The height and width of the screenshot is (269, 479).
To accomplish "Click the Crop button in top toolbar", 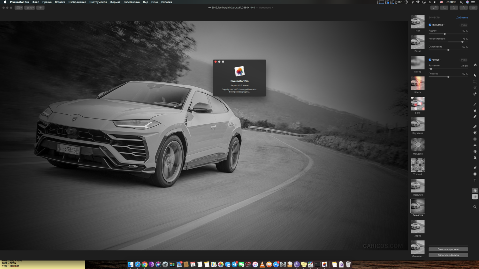I will [x=444, y=8].
